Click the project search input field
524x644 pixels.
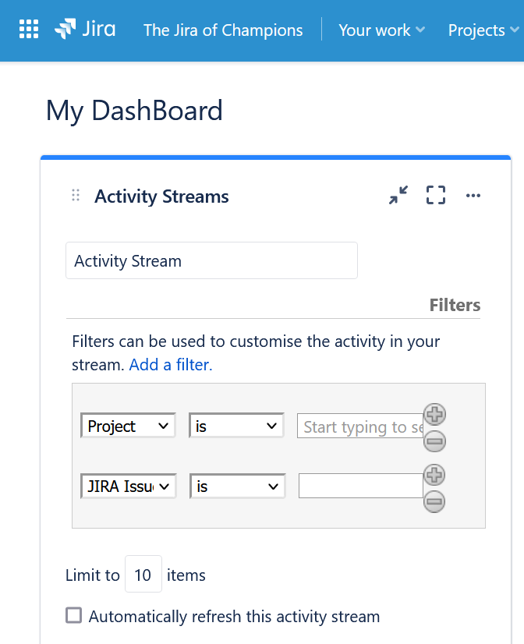[x=360, y=426]
